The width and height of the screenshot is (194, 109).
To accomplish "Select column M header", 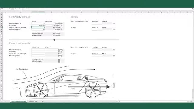I will pyautogui.click(x=135, y=12).
